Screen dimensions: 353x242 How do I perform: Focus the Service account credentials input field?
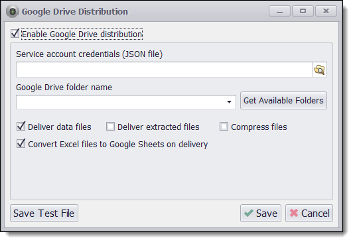click(x=164, y=70)
